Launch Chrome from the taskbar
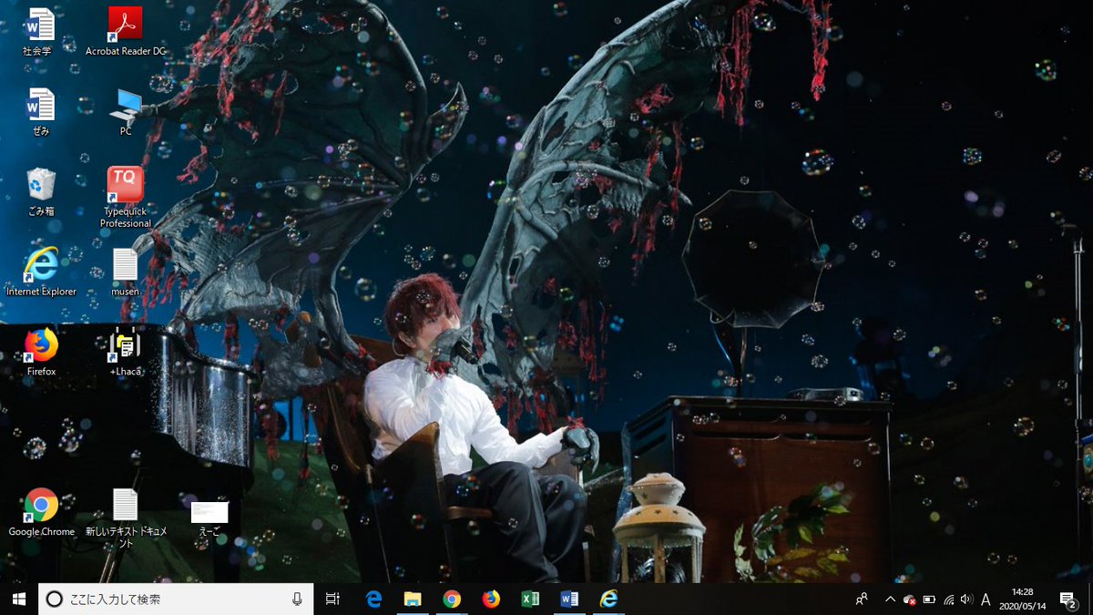This screenshot has width=1093, height=615. tap(452, 599)
